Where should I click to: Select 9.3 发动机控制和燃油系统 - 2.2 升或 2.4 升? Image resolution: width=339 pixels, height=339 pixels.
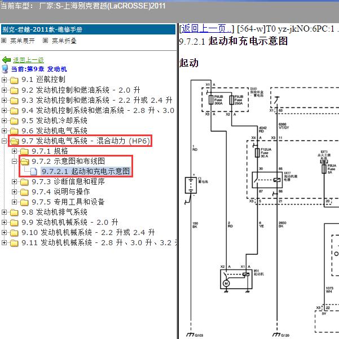[97, 100]
